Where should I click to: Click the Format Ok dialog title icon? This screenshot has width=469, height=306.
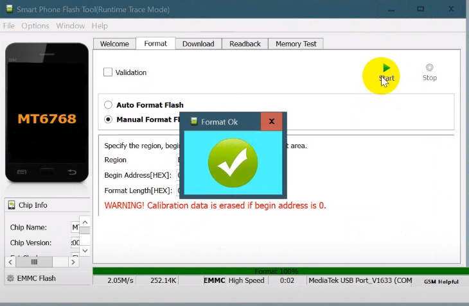click(194, 121)
